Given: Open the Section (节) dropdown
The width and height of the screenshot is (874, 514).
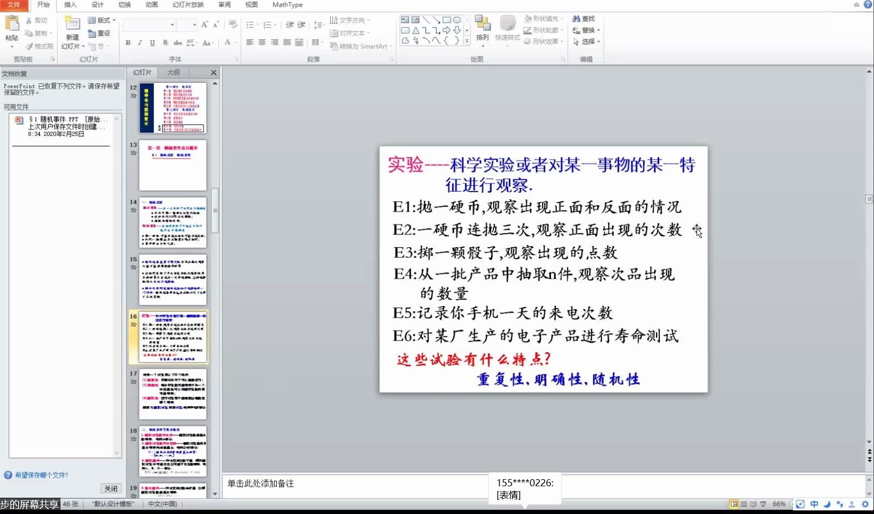Looking at the screenshot, I should pos(99,46).
